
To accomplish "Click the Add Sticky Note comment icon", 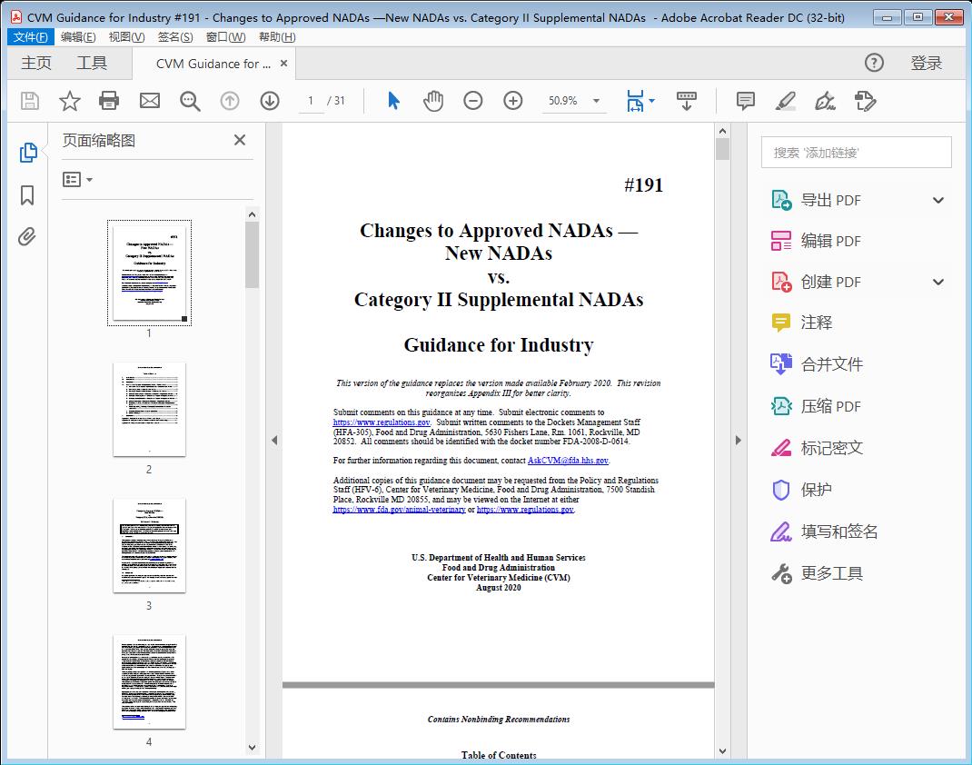I will pyautogui.click(x=744, y=100).
